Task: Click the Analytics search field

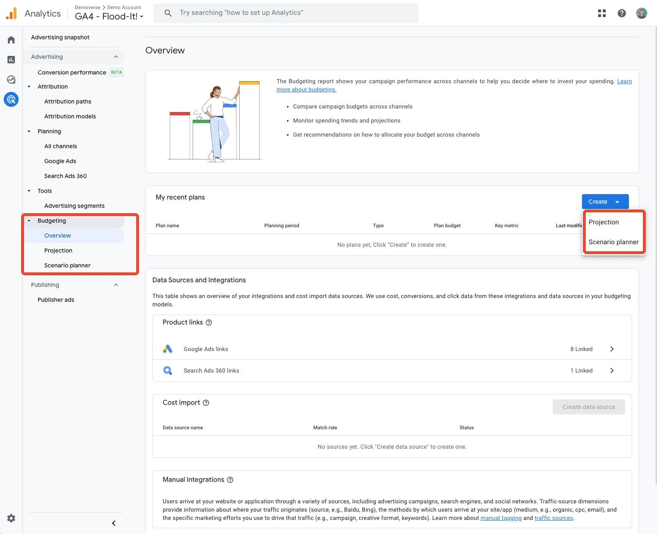Action: [x=286, y=13]
